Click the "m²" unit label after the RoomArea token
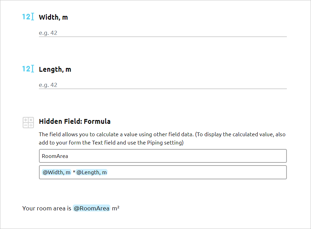This screenshot has width=311, height=229. 115,208
